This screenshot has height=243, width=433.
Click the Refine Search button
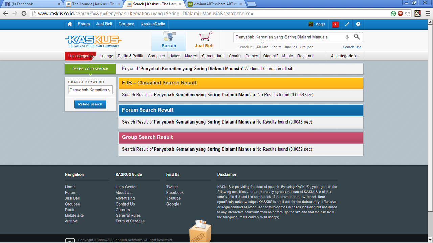(90, 104)
